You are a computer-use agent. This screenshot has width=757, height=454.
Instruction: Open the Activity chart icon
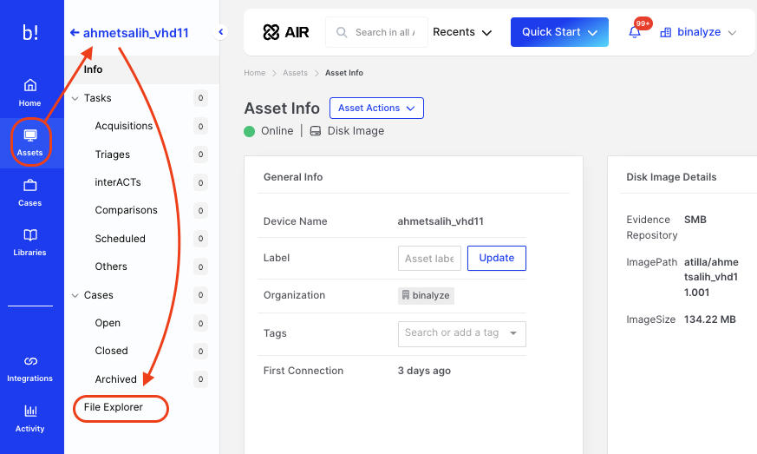[30, 411]
